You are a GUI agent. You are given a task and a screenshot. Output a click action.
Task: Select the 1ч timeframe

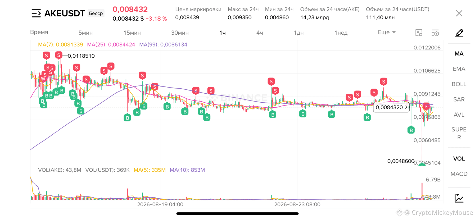coord(222,33)
